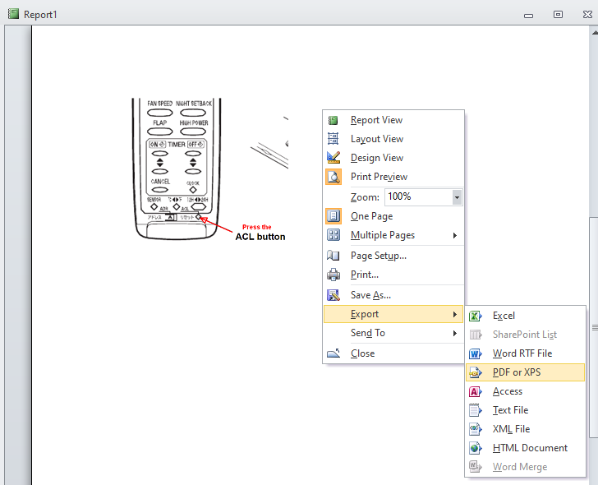Expand the Send To submenu arrow

[454, 333]
